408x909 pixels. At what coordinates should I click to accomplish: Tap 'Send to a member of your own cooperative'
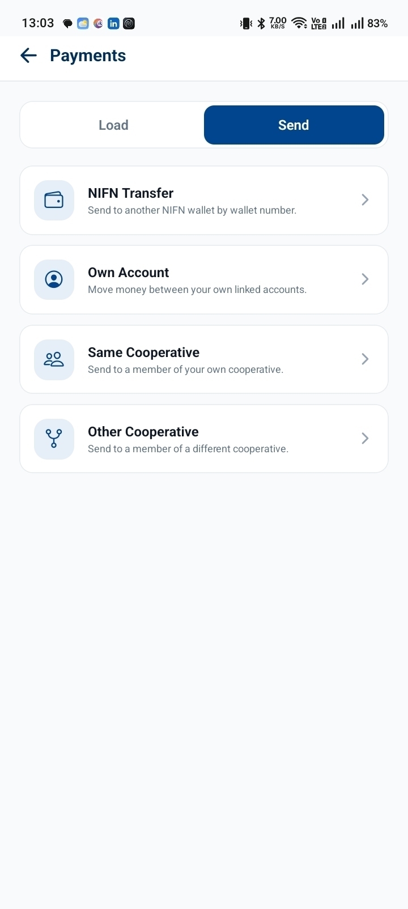click(x=185, y=369)
